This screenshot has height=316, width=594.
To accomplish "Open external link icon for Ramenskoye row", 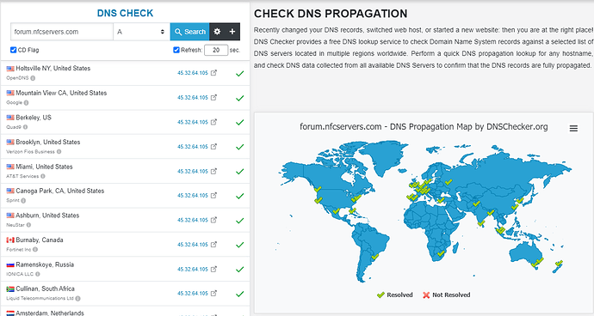I will (213, 269).
